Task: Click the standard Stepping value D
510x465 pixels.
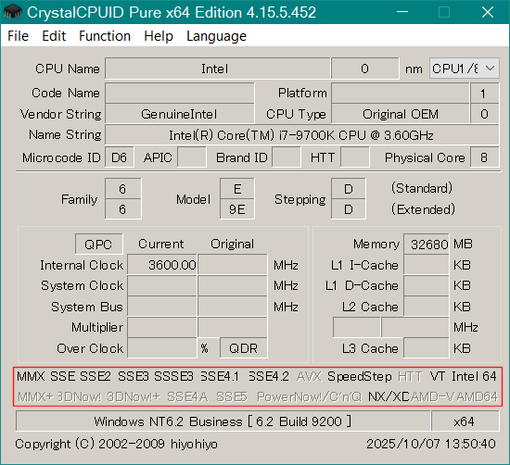Action: click(349, 189)
